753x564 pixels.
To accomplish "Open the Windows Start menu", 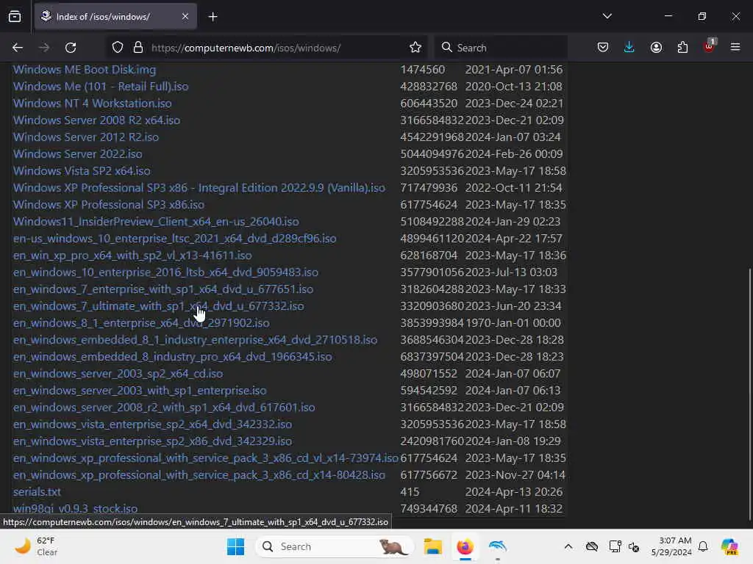I will click(235, 546).
